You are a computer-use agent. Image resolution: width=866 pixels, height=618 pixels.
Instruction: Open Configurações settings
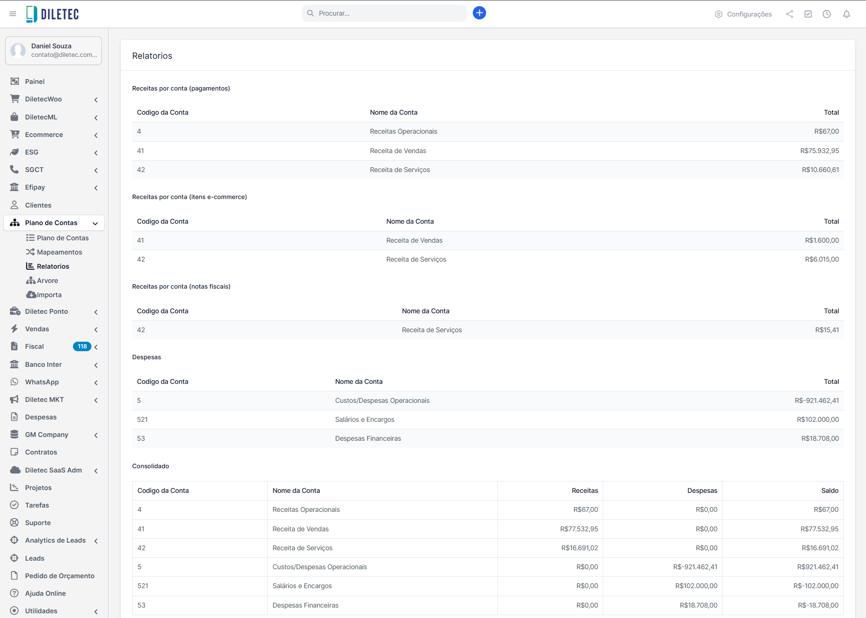click(743, 14)
